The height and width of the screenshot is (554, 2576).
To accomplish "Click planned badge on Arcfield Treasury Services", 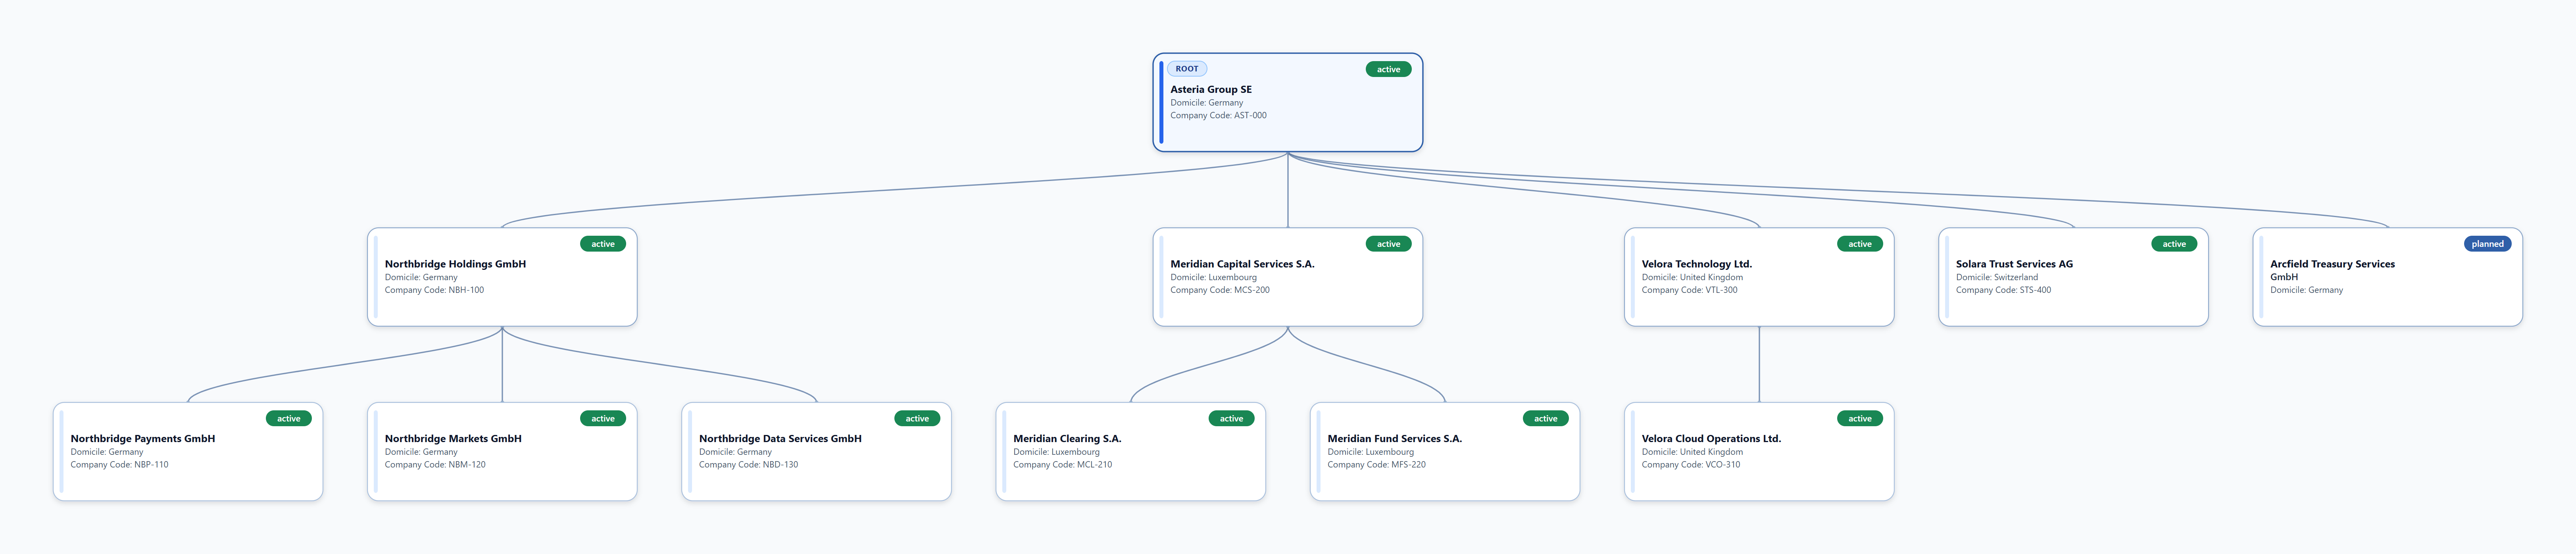I will (2487, 244).
